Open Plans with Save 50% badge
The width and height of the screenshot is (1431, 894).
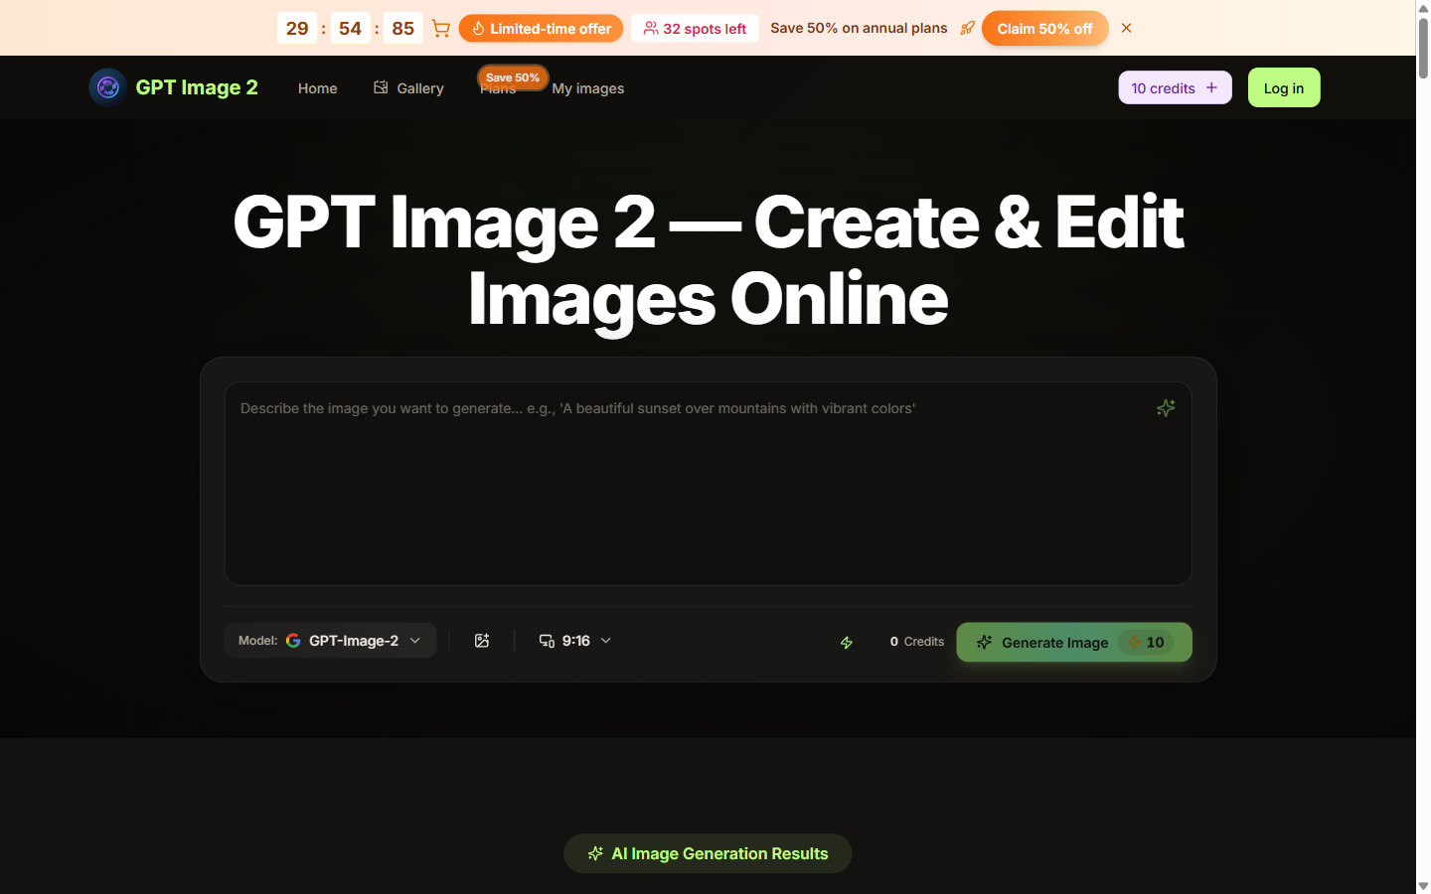coord(499,90)
